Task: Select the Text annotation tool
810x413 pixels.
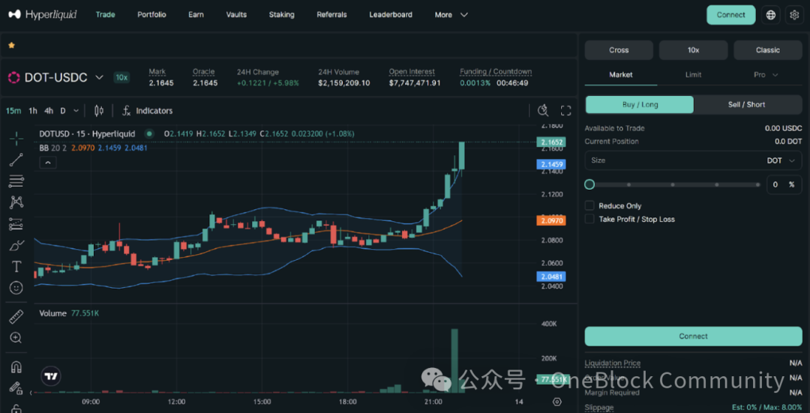Action: click(x=16, y=266)
